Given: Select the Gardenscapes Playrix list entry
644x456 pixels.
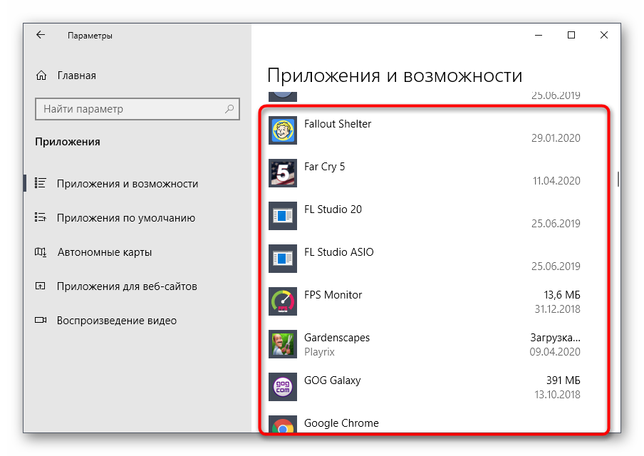Looking at the screenshot, I should click(427, 345).
